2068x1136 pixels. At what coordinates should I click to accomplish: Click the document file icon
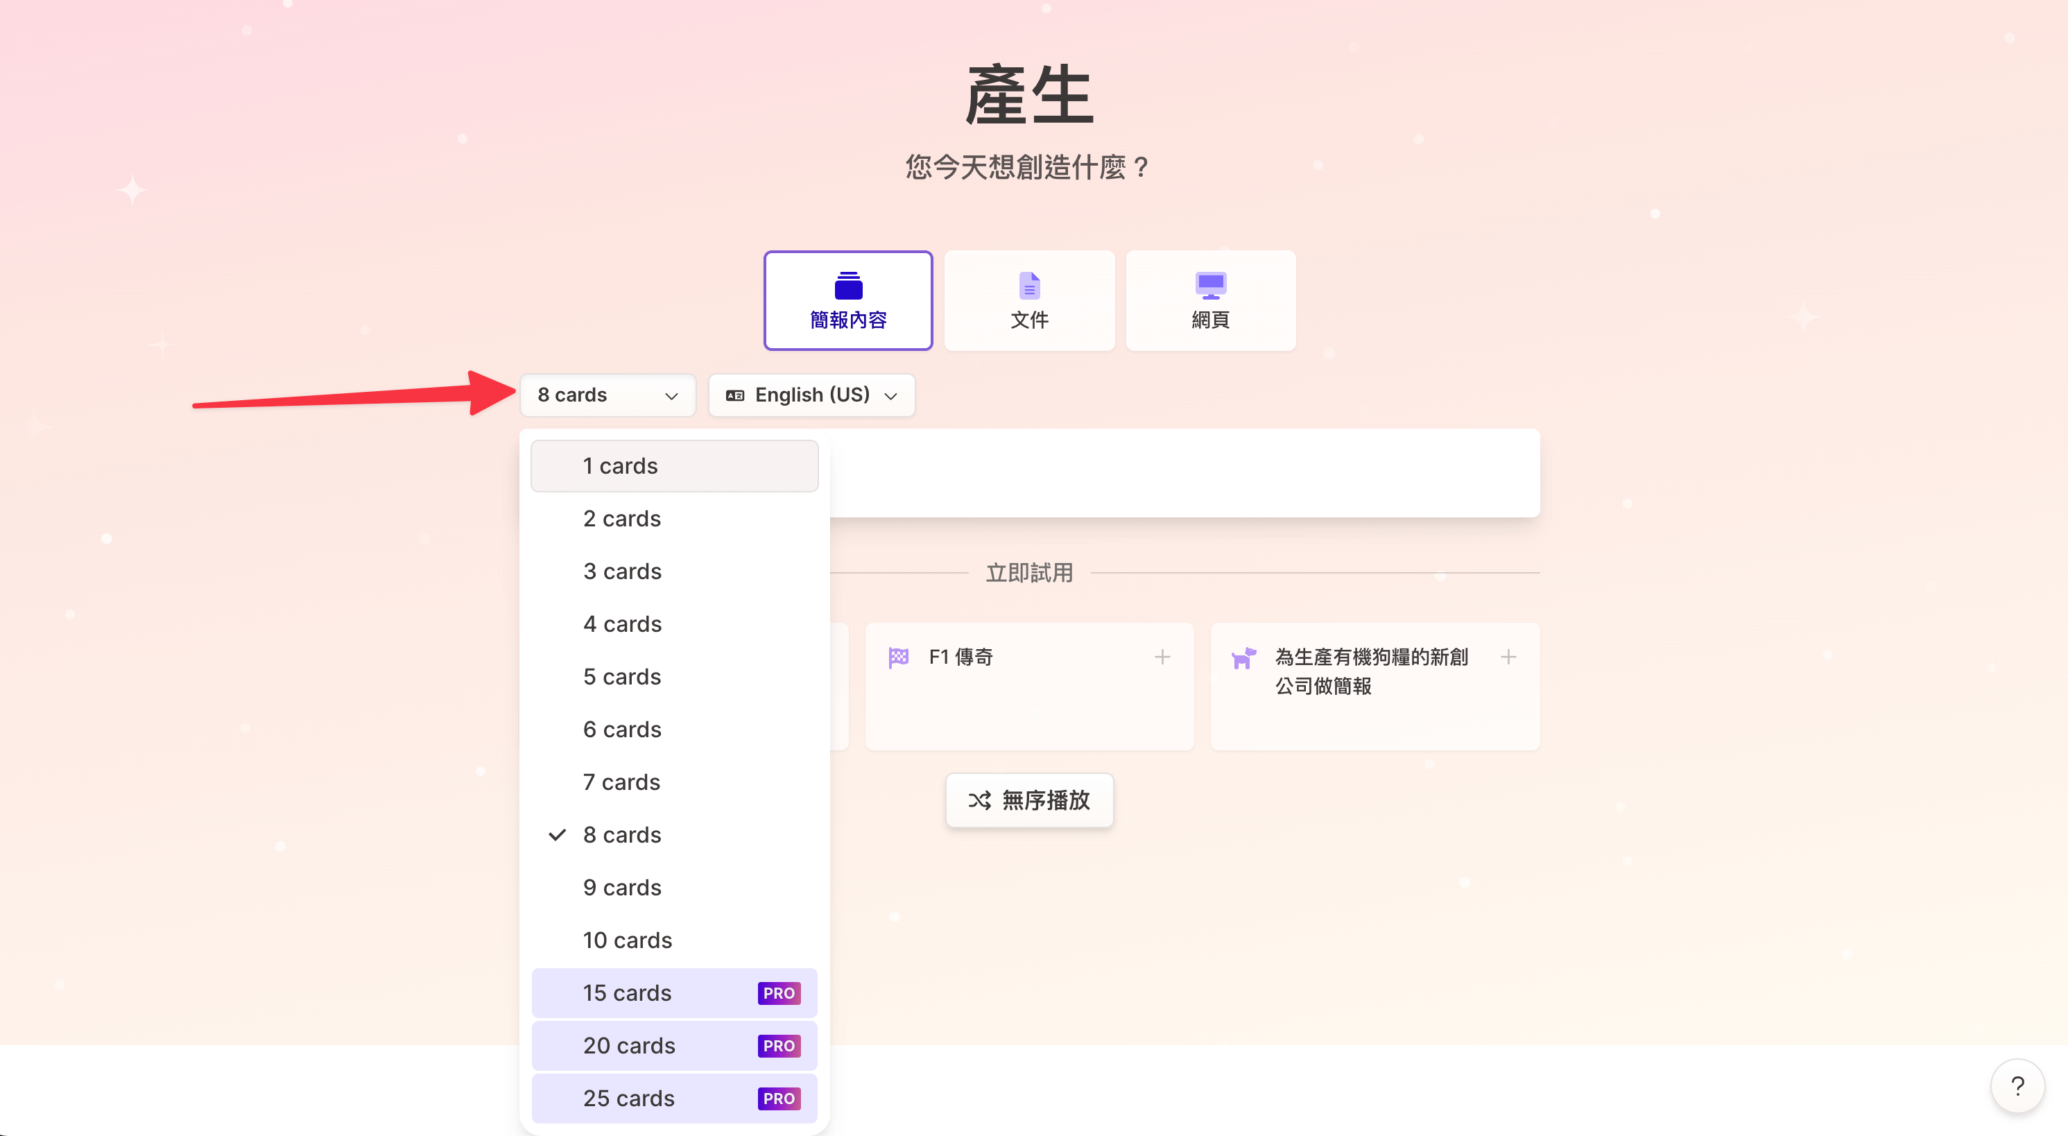[1028, 285]
